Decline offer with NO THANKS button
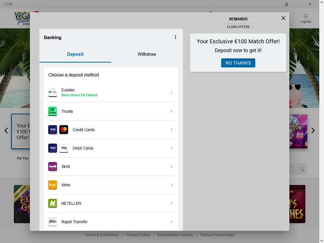324x243 pixels. click(238, 63)
